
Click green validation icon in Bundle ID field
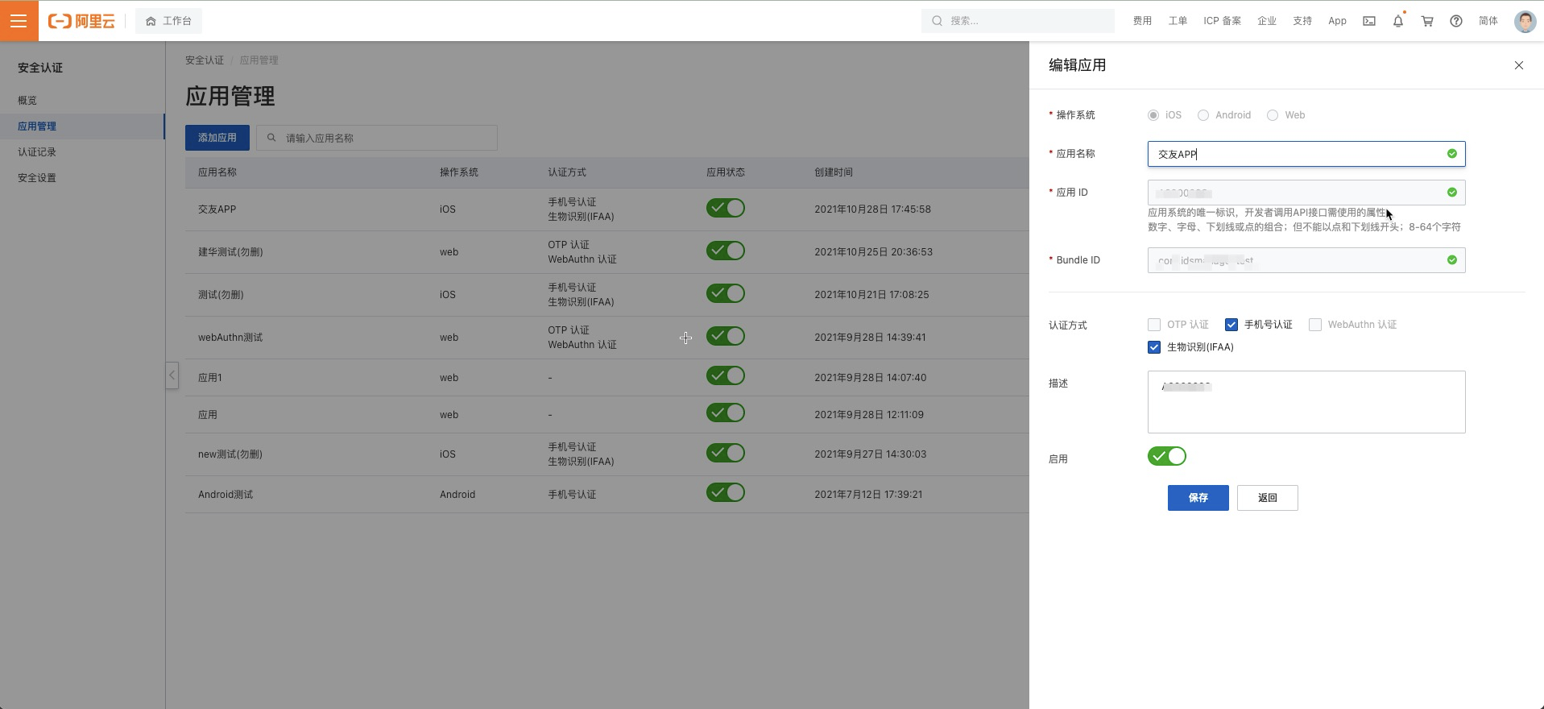pos(1452,260)
